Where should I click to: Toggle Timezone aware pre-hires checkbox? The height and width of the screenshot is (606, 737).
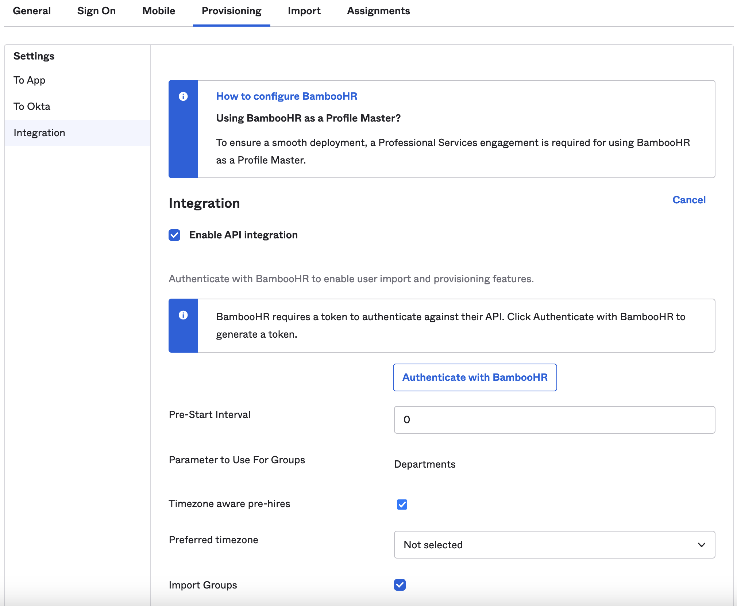click(x=402, y=505)
